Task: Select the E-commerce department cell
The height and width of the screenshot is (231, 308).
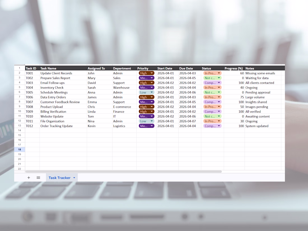Action: (x=125, y=107)
